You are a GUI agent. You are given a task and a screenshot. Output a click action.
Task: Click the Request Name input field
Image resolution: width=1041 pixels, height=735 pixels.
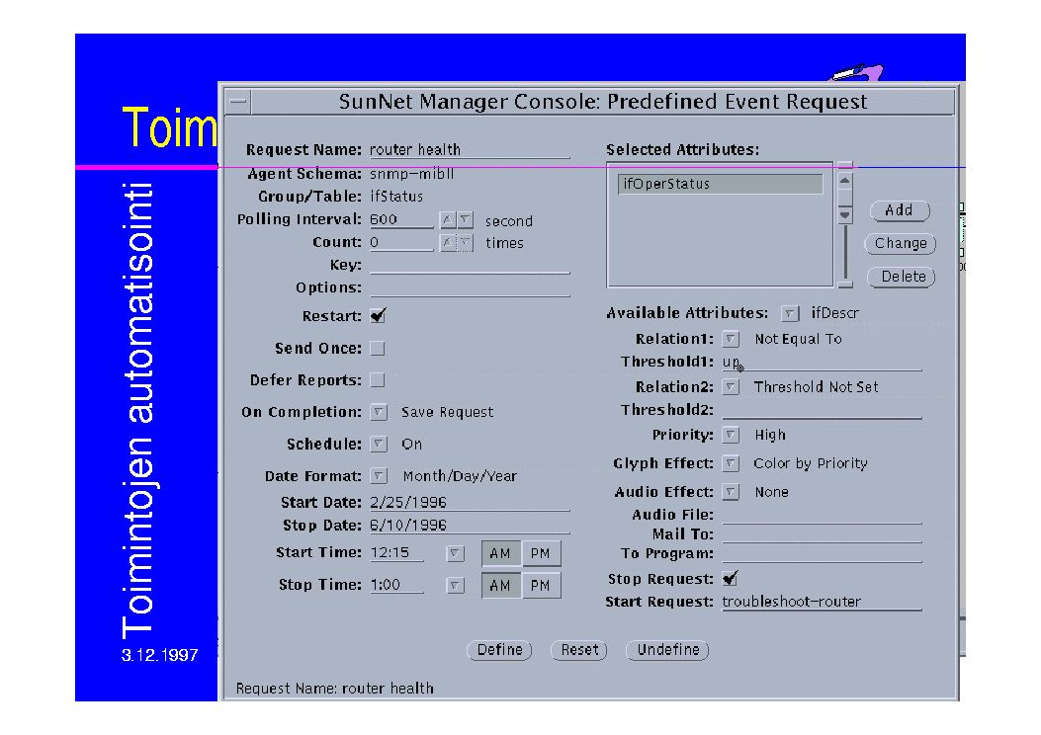tap(470, 150)
